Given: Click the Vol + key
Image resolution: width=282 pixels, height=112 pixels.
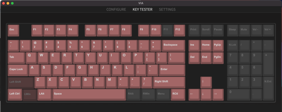Looking at the screenshot, I should point(268,31).
